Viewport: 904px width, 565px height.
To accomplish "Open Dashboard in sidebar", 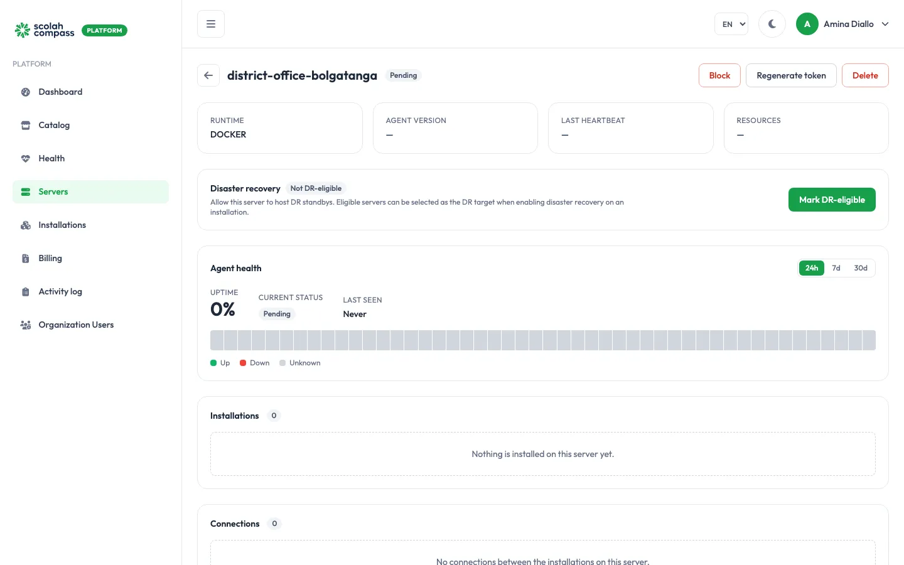I will pos(90,92).
